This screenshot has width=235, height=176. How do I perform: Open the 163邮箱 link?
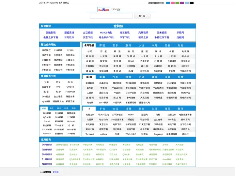(47, 113)
